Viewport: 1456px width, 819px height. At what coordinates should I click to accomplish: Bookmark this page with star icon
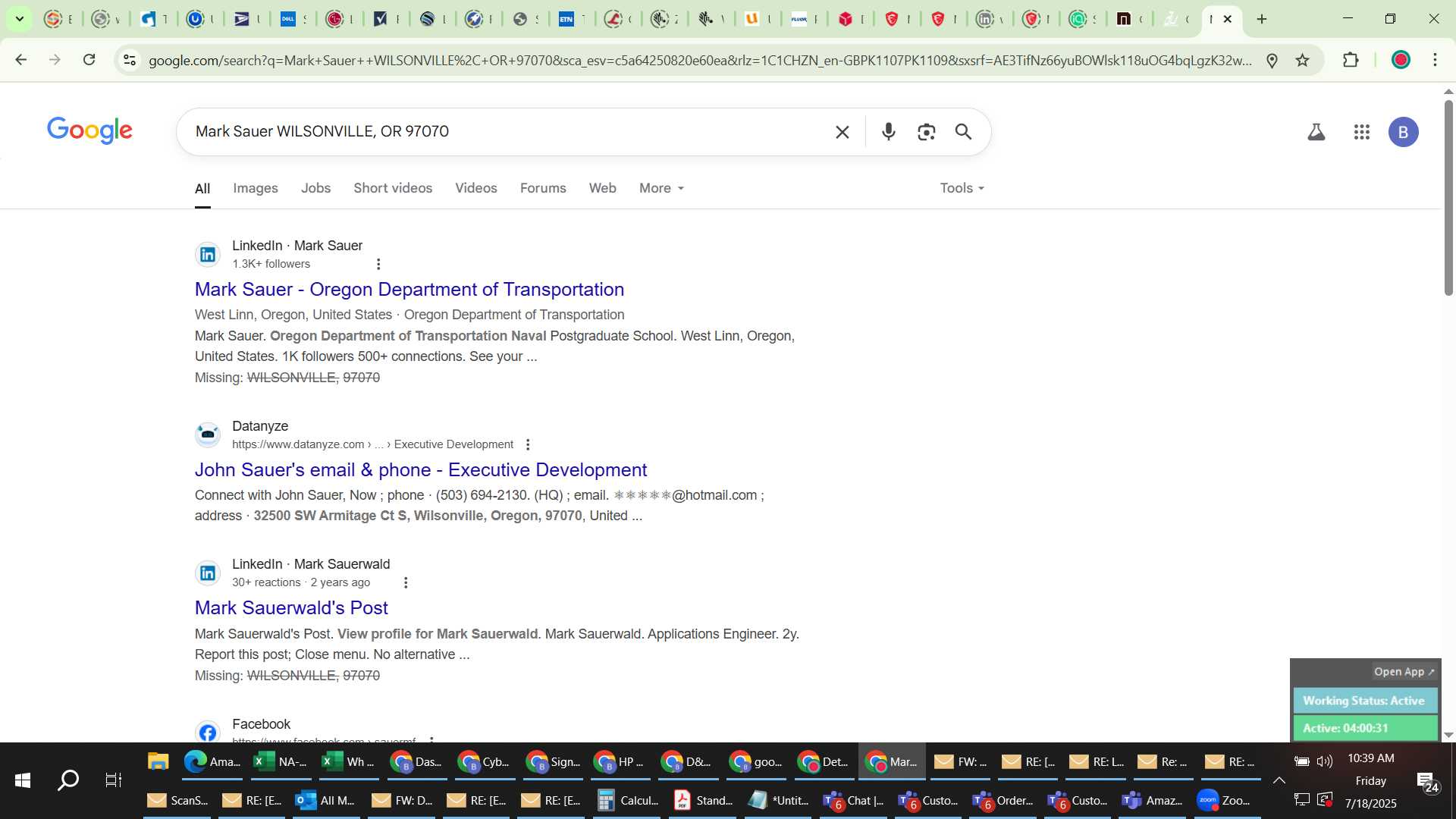click(x=1302, y=60)
